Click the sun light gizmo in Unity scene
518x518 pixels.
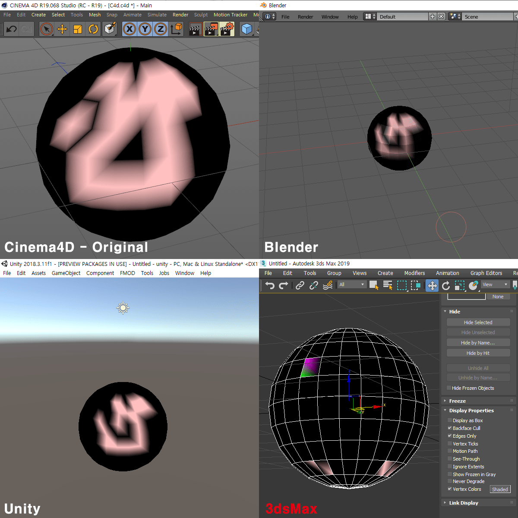point(123,308)
